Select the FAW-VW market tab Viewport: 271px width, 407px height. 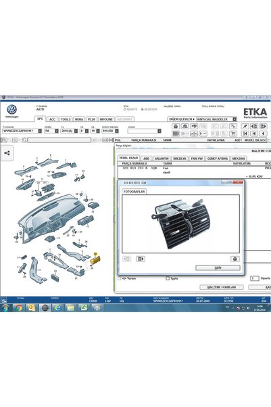pos(197,158)
